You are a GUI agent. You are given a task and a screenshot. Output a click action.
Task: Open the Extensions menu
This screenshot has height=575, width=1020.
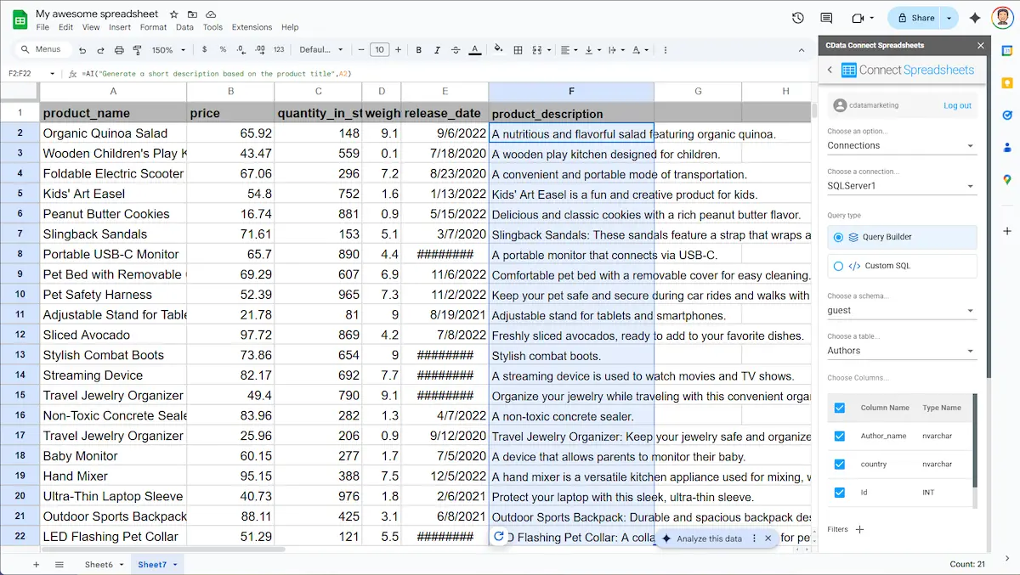click(x=252, y=26)
